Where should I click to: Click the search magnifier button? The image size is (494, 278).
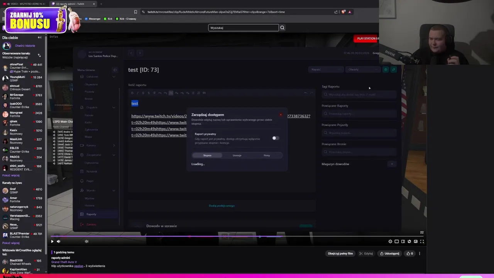coord(282,27)
